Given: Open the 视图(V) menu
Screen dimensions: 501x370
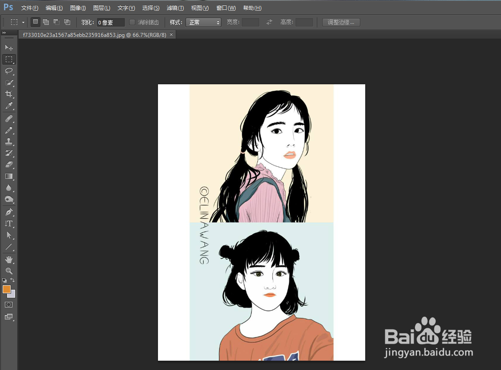Looking at the screenshot, I should 200,8.
